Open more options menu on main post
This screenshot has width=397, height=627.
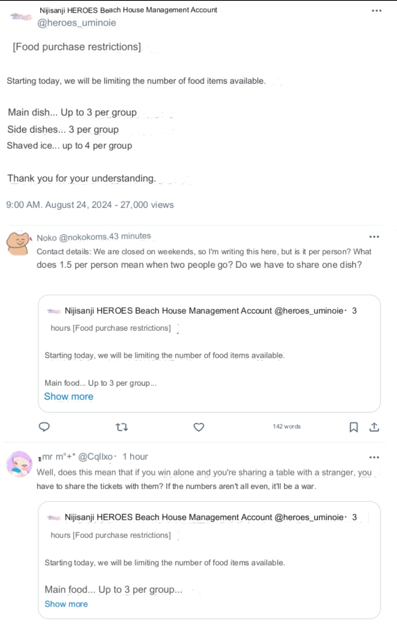(x=377, y=11)
